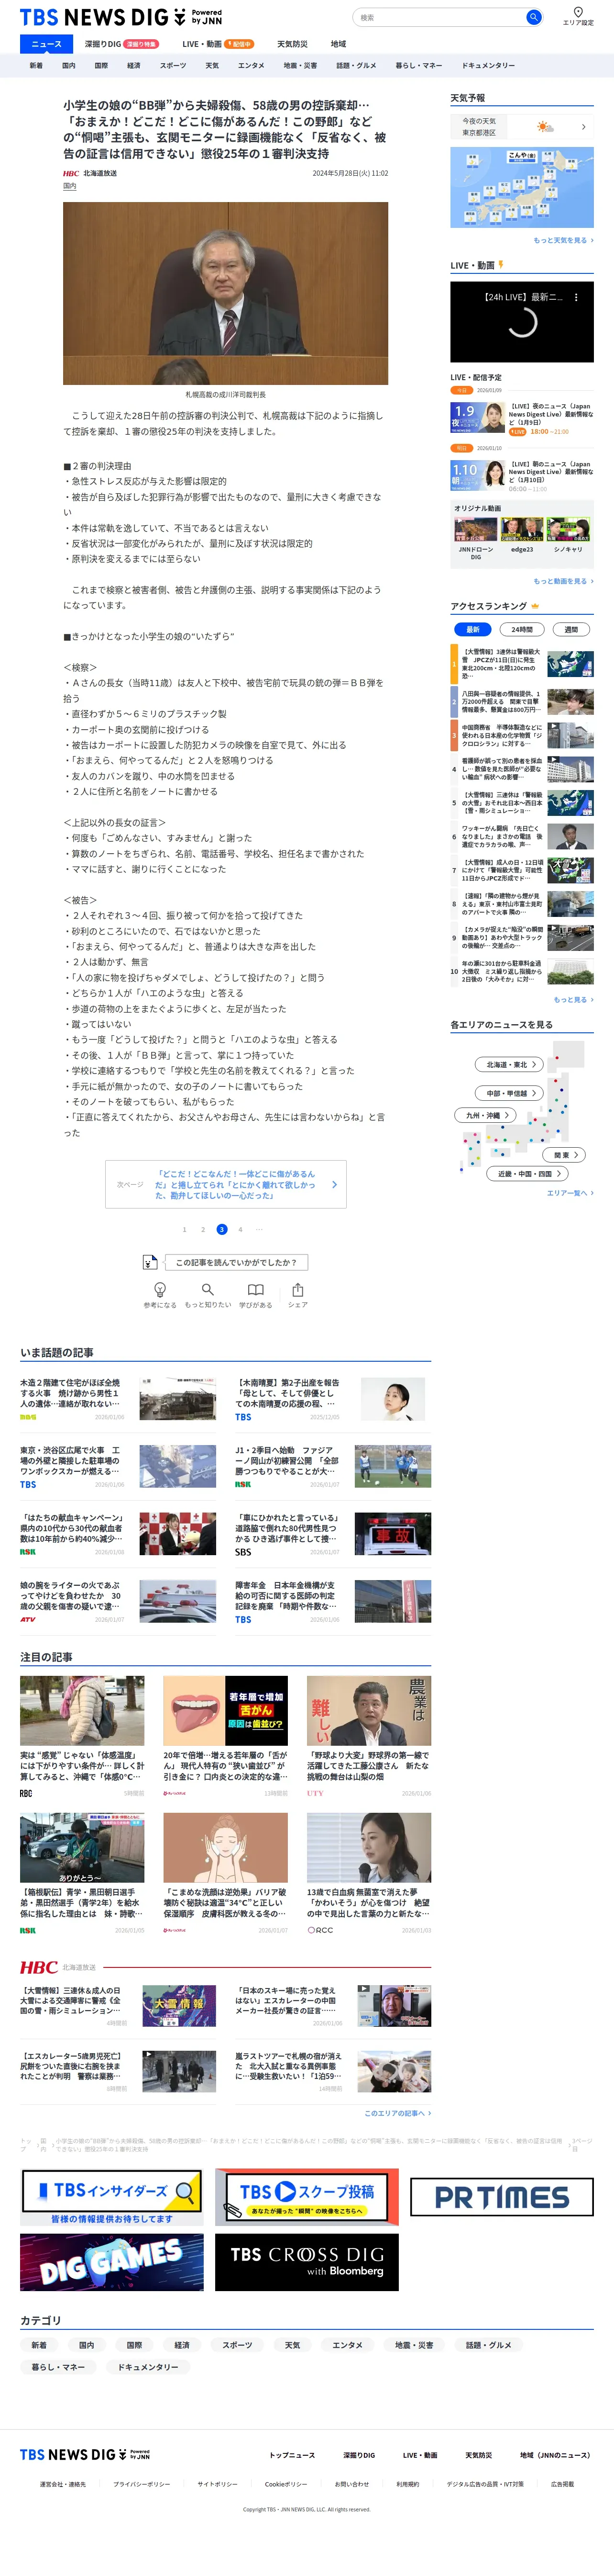This screenshot has width=614, height=2576.
Task: Open ドキュメンタリー in the top category bar
Action: (488, 65)
